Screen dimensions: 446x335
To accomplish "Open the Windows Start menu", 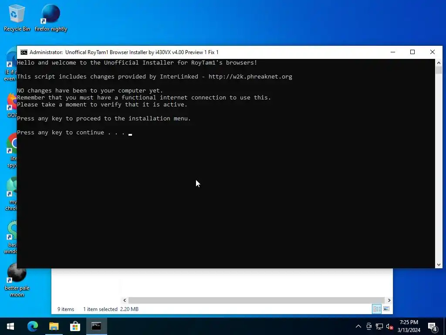I will [x=10, y=326].
